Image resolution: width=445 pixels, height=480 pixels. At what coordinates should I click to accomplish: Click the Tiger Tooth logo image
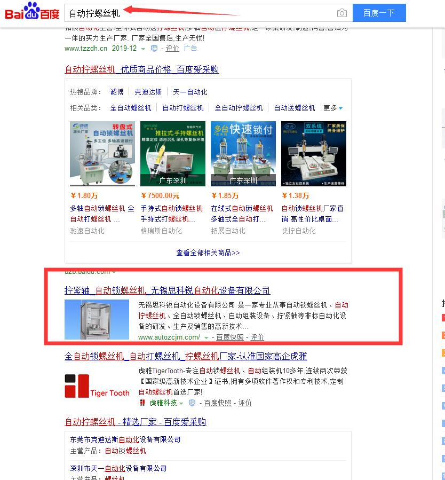tap(97, 386)
